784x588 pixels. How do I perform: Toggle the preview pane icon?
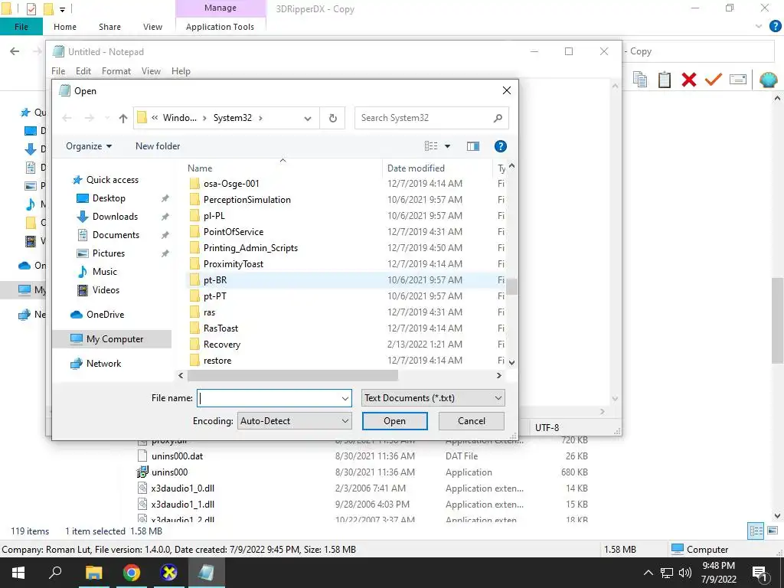click(473, 146)
